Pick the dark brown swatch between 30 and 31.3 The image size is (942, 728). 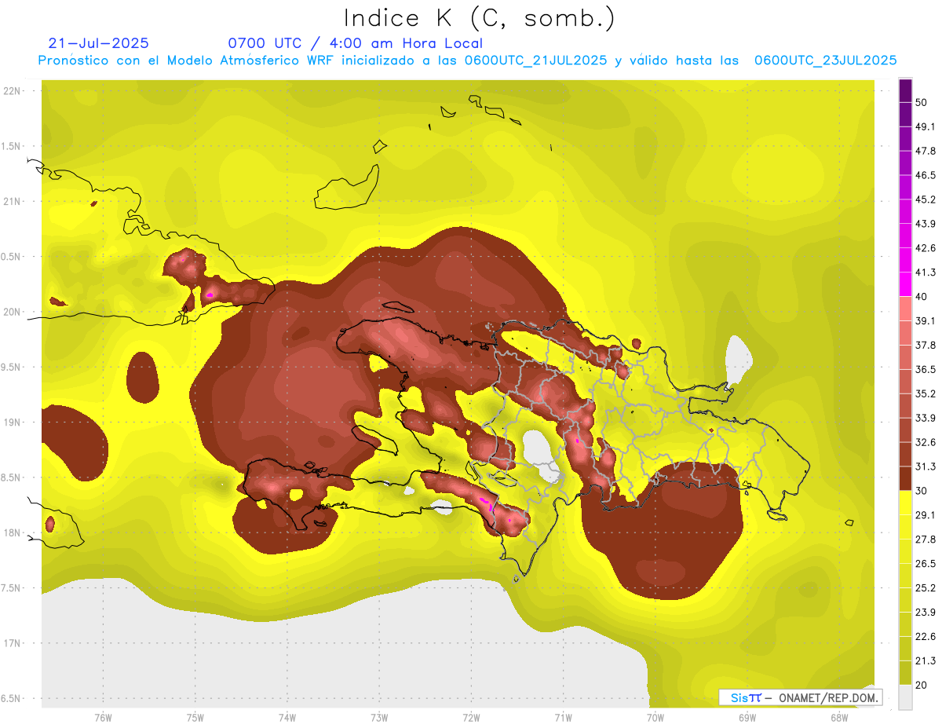905,478
